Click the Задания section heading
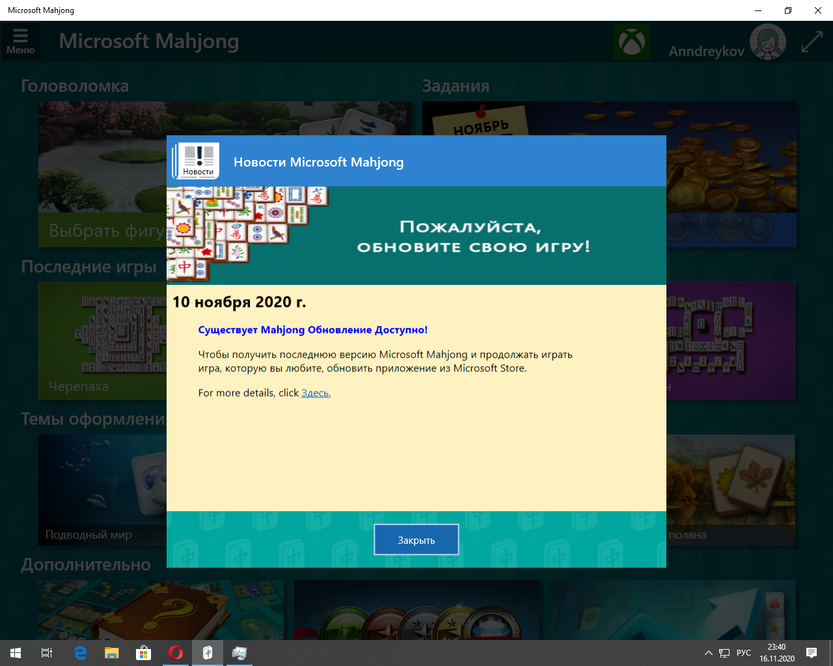The image size is (833, 666). pyautogui.click(x=456, y=86)
